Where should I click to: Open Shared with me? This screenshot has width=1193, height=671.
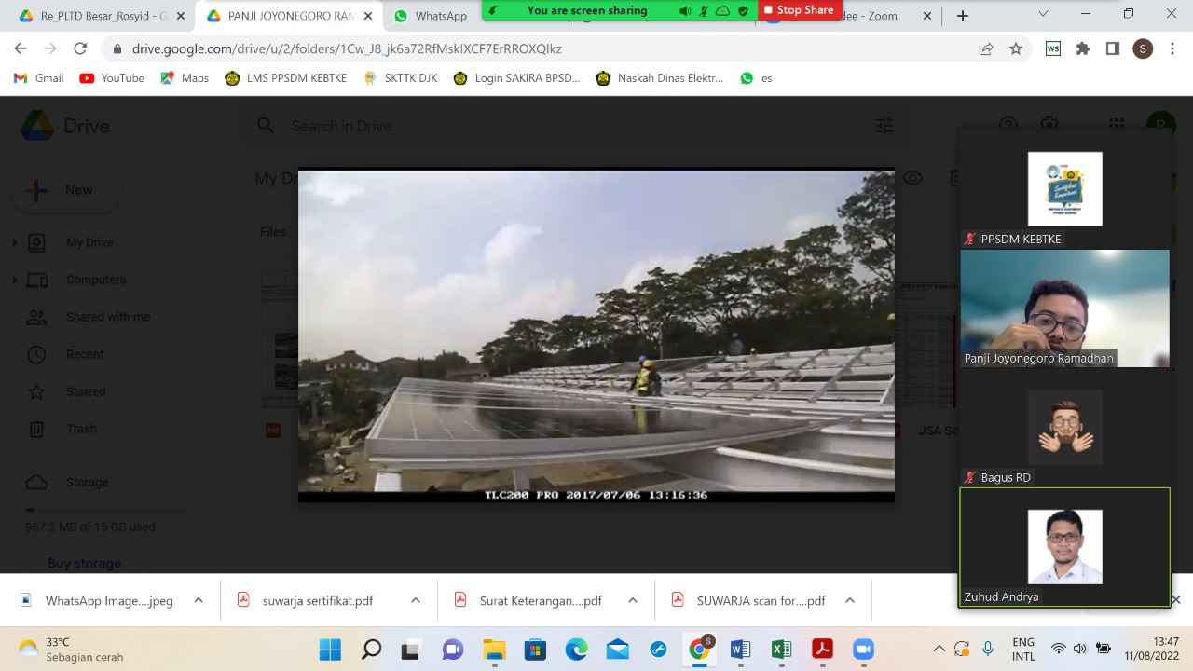pos(107,317)
